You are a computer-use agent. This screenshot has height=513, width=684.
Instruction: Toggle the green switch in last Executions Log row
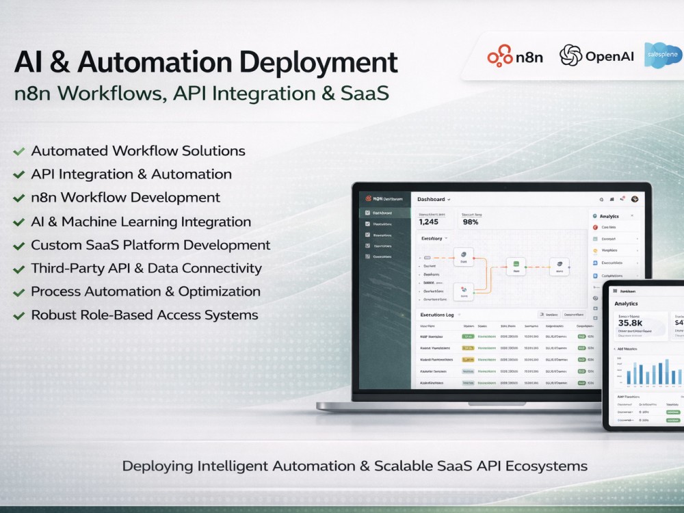click(581, 383)
